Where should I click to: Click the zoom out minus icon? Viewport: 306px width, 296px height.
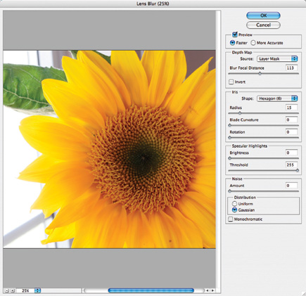[7, 290]
